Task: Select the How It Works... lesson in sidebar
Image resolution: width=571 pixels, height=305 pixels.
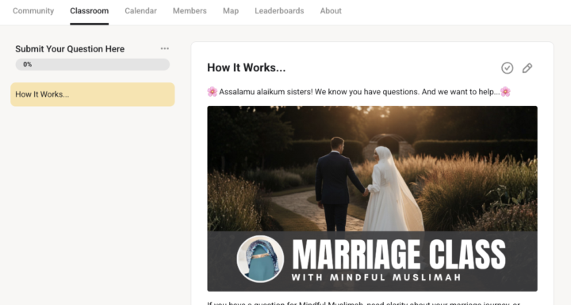Action: click(93, 94)
